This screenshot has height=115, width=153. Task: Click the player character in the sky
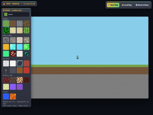pos(78,57)
